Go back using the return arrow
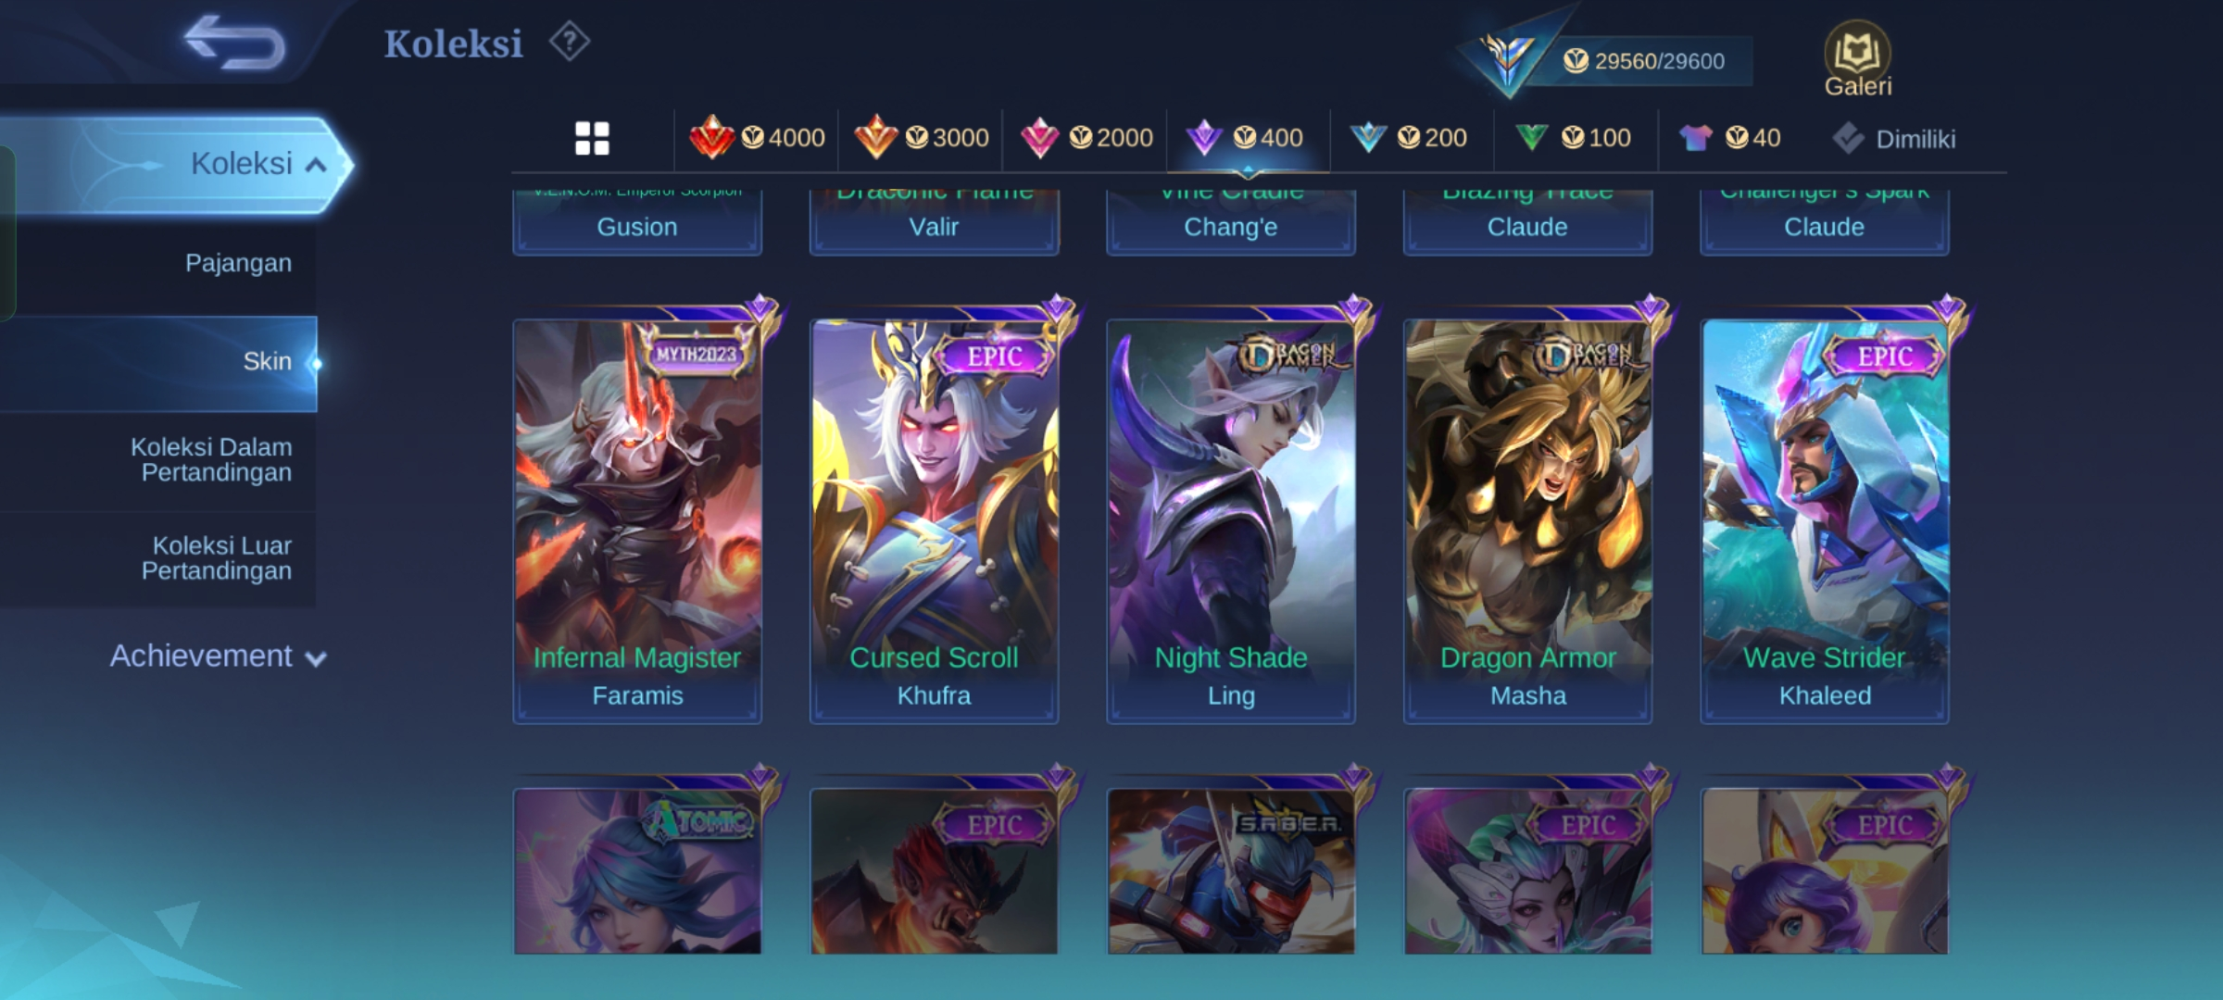2223x1000 pixels. (x=235, y=43)
